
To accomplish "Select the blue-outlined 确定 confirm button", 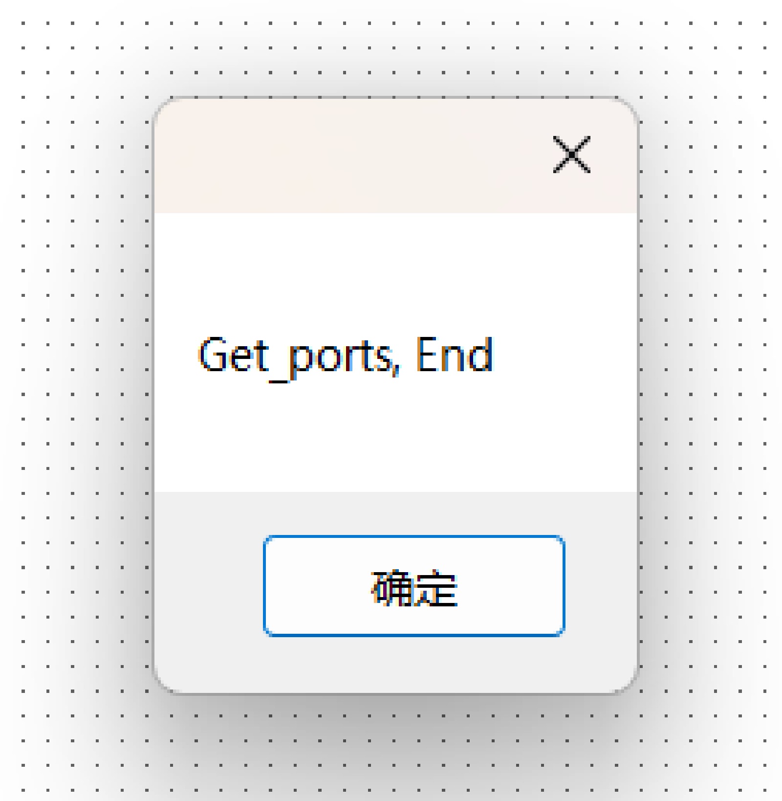I will point(414,586).
